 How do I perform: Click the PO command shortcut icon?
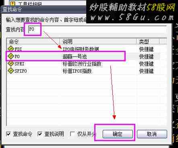[11, 56]
